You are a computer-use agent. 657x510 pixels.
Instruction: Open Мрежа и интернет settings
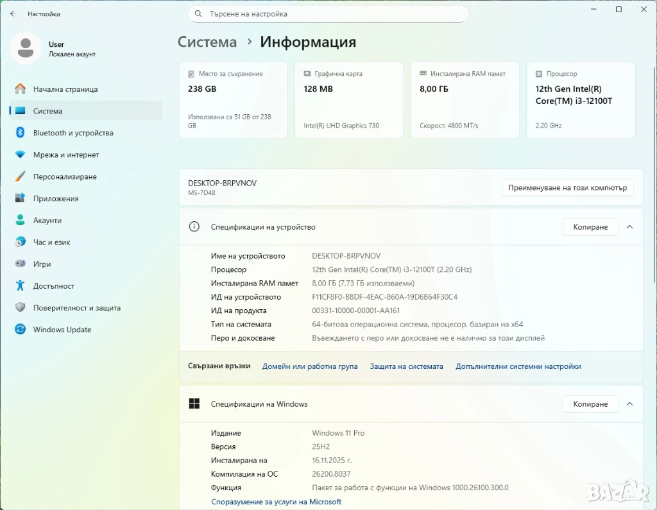pos(66,155)
